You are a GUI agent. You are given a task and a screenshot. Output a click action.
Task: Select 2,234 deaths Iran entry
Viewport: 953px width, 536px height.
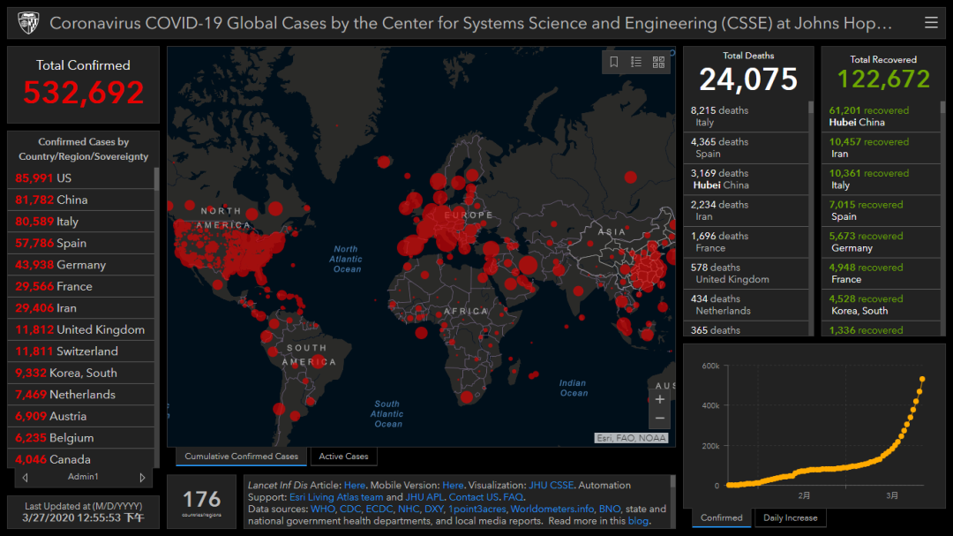click(746, 210)
